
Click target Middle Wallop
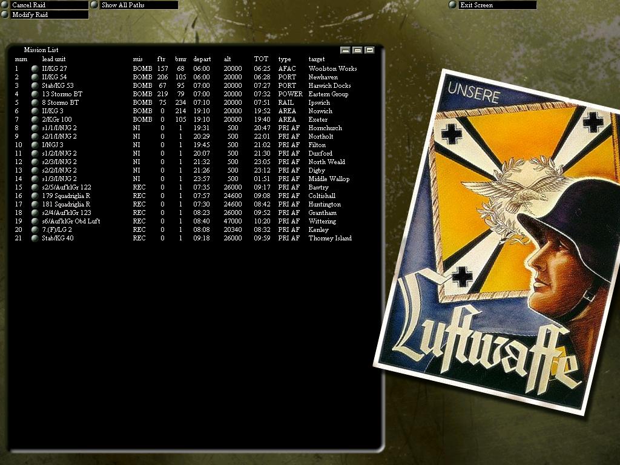tap(329, 179)
